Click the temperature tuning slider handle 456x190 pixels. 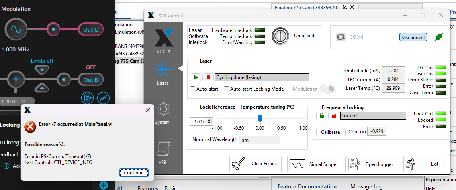(260, 118)
